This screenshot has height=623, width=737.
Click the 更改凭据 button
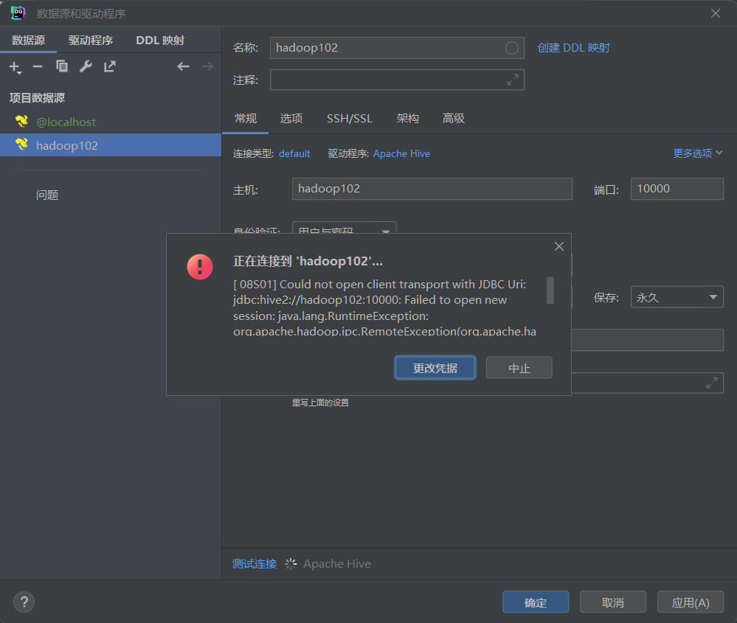435,368
